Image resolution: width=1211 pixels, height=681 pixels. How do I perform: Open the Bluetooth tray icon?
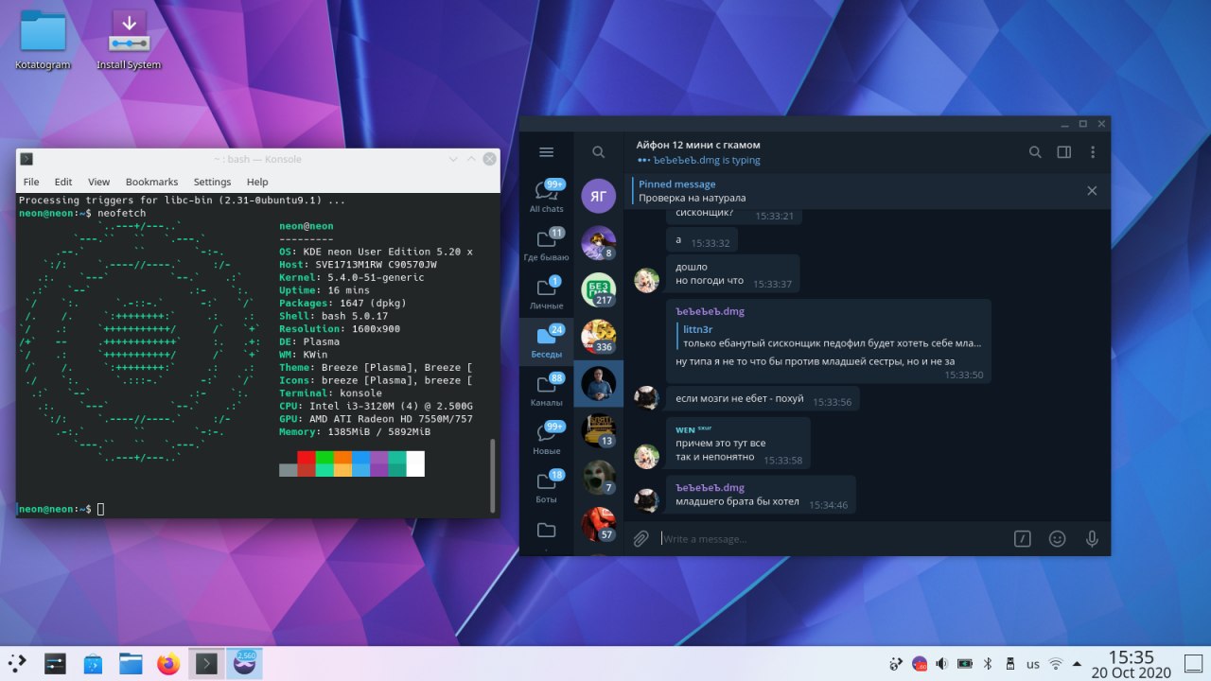988,664
